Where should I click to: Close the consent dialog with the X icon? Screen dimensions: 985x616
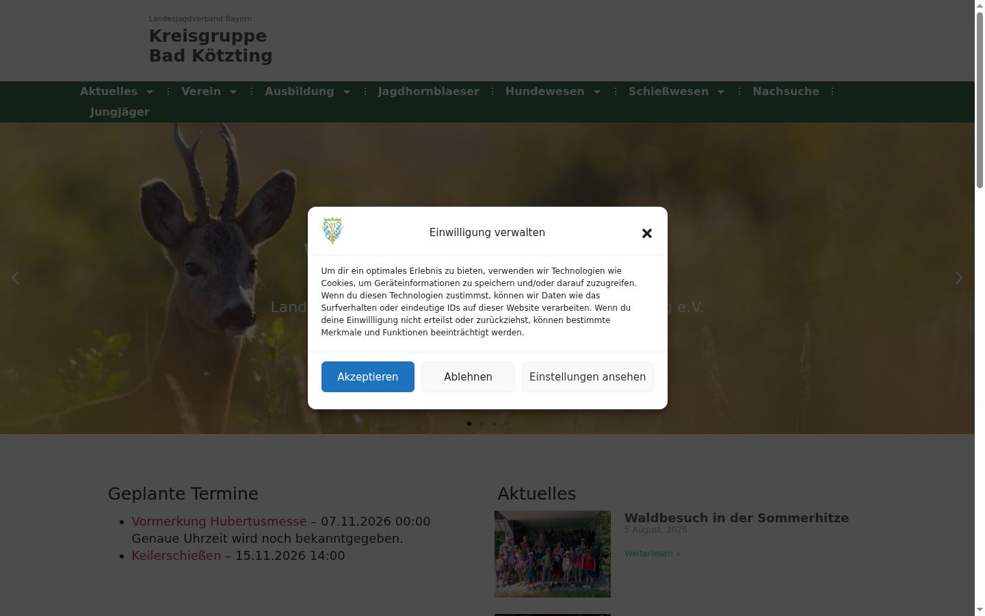(647, 233)
